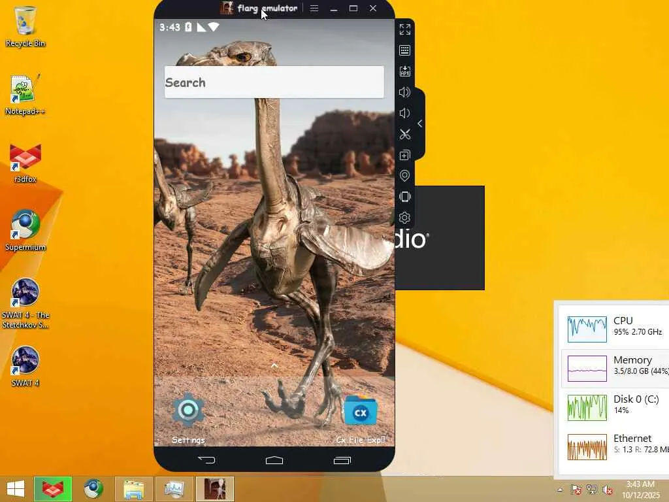
Task: Tap the Android Back navigation button
Action: pos(207,460)
